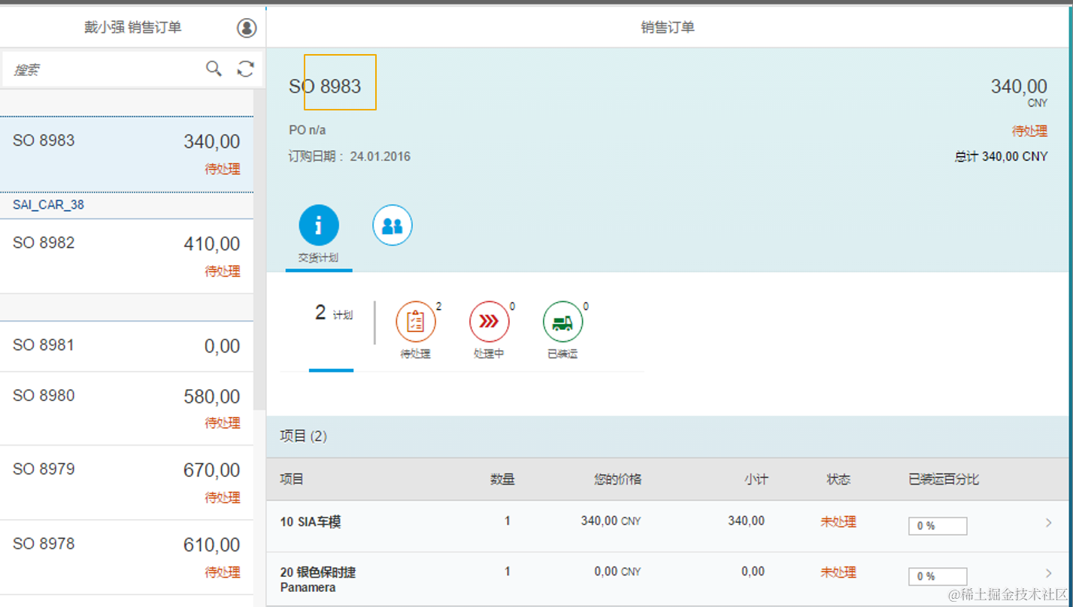Image resolution: width=1073 pixels, height=607 pixels.
Task: Click the 待处理 status in detail header
Action: 1029,131
